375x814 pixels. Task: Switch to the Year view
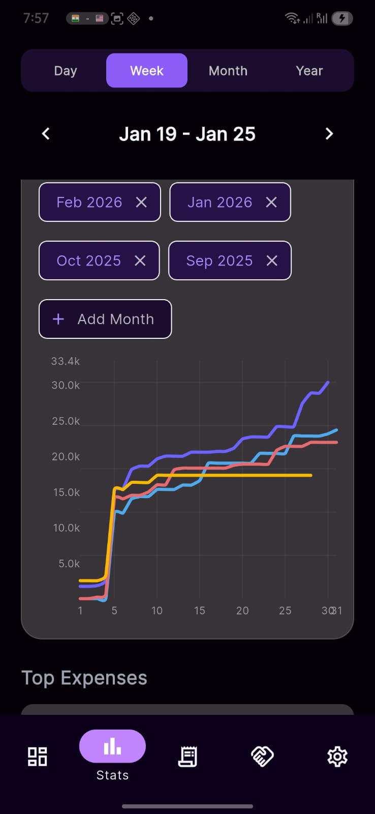tap(309, 71)
